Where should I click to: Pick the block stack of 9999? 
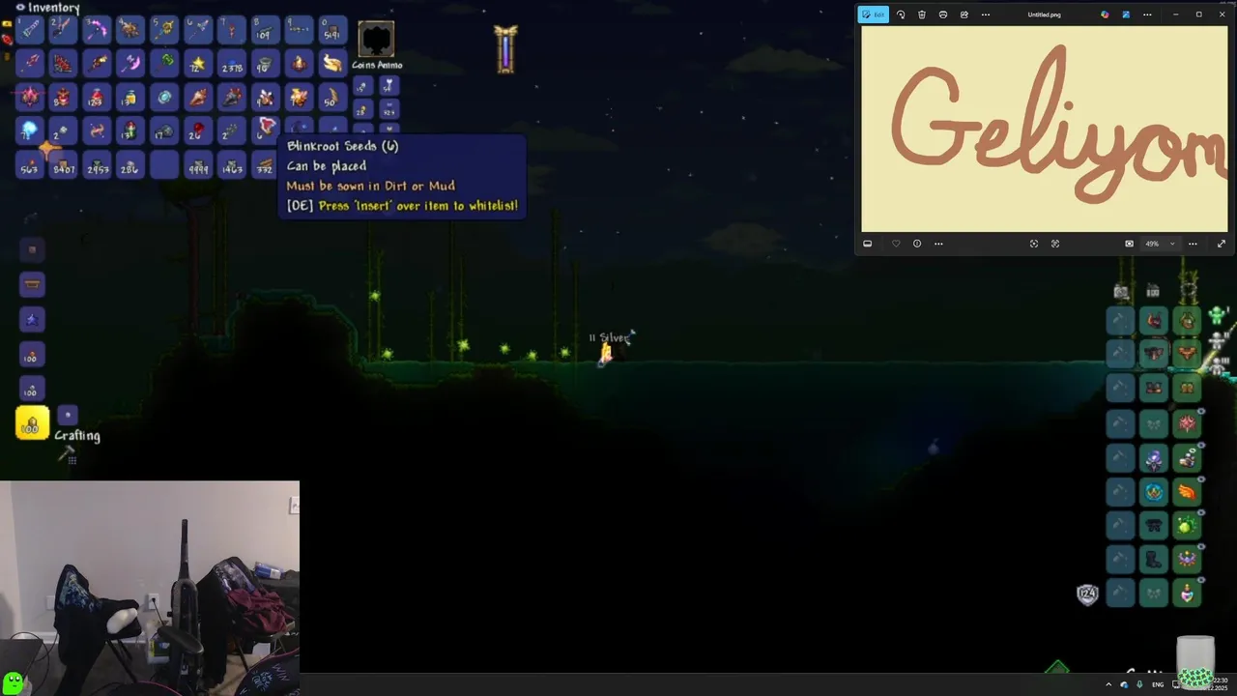197,164
